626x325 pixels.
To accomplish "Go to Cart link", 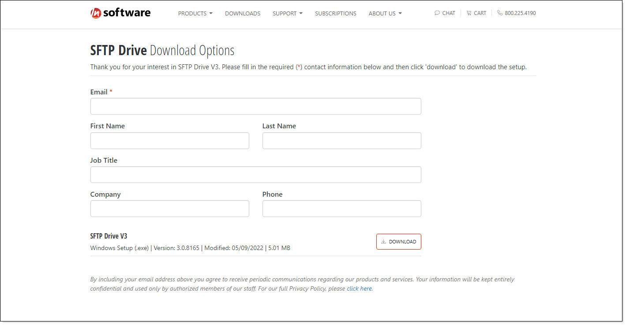I will [x=476, y=13].
